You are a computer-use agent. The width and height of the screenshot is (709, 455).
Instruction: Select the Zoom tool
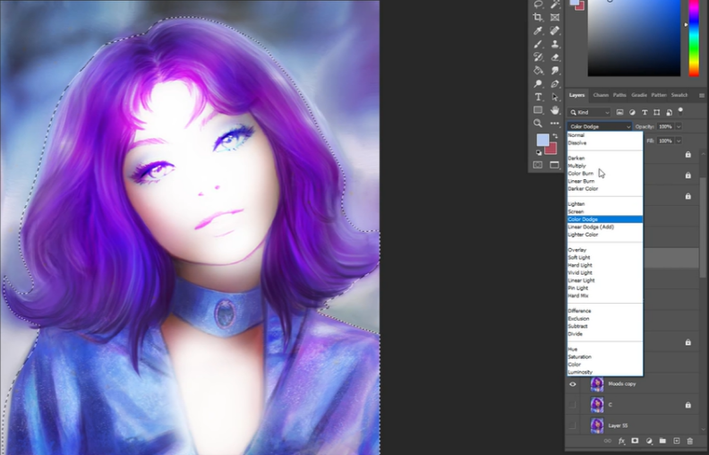538,123
